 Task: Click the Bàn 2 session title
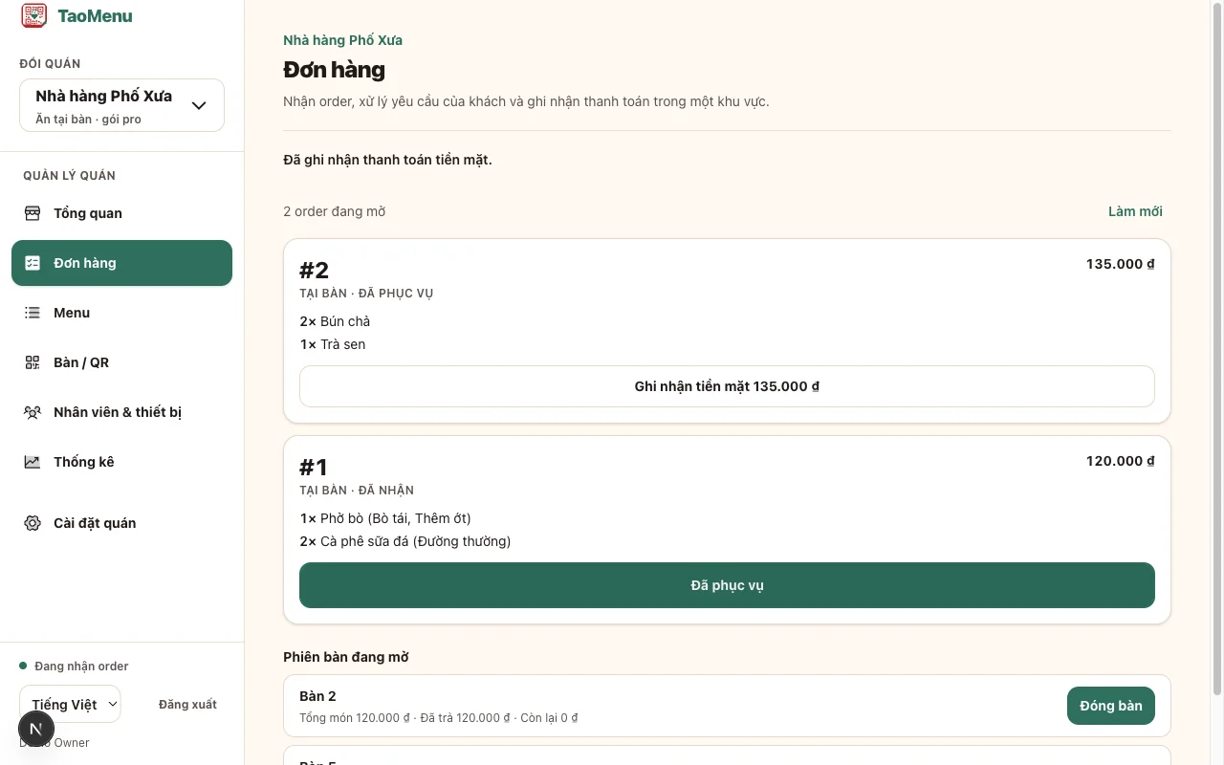317,696
